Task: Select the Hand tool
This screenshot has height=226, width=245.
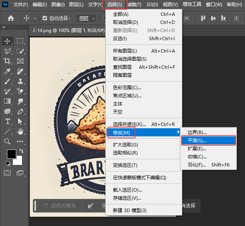Action: click(x=20, y=131)
